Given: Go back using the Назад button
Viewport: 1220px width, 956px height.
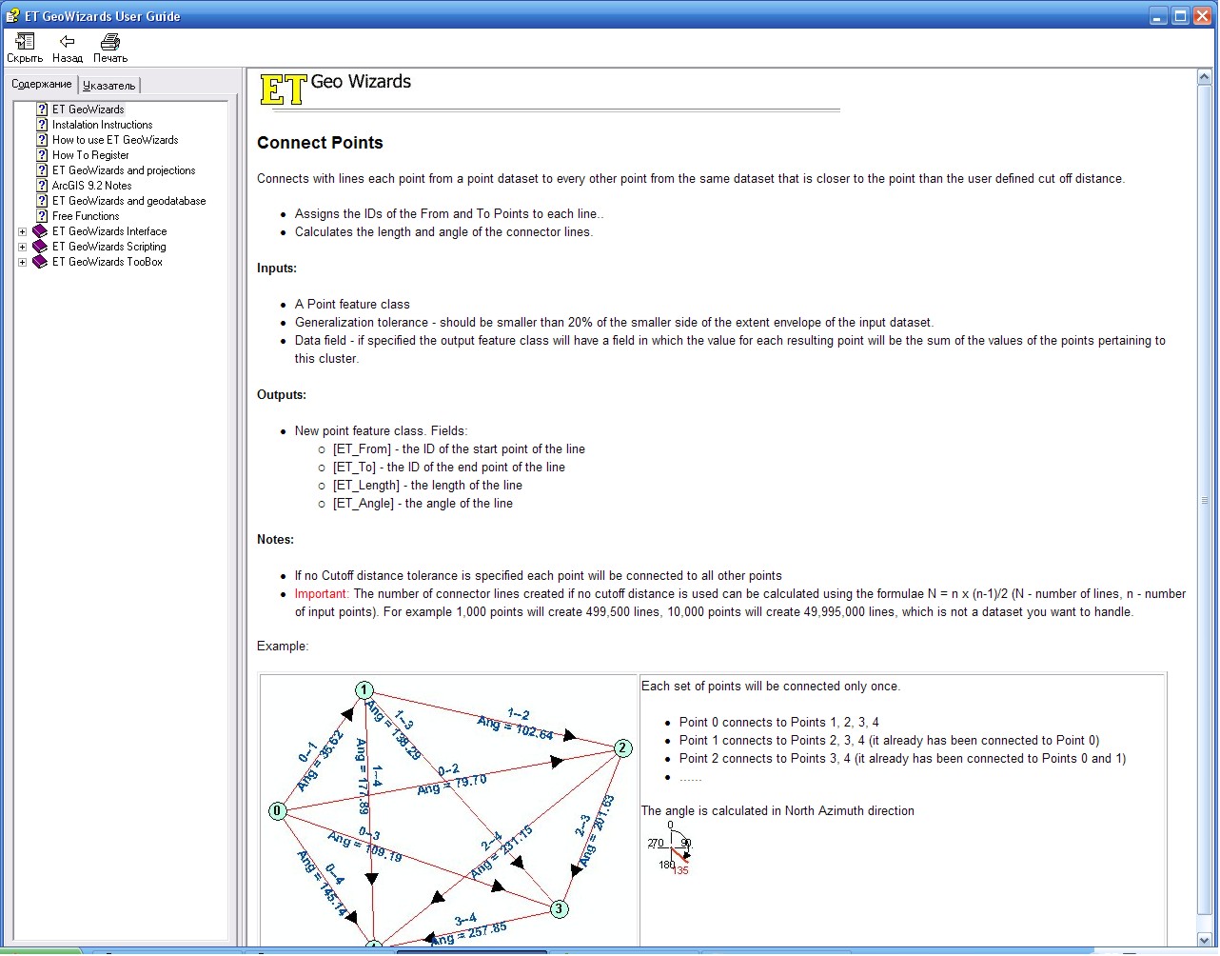Looking at the screenshot, I should pos(68,48).
